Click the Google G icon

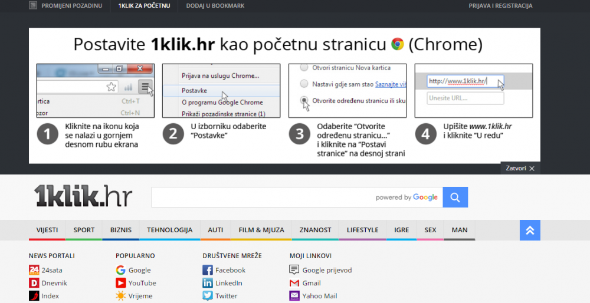coord(121,270)
